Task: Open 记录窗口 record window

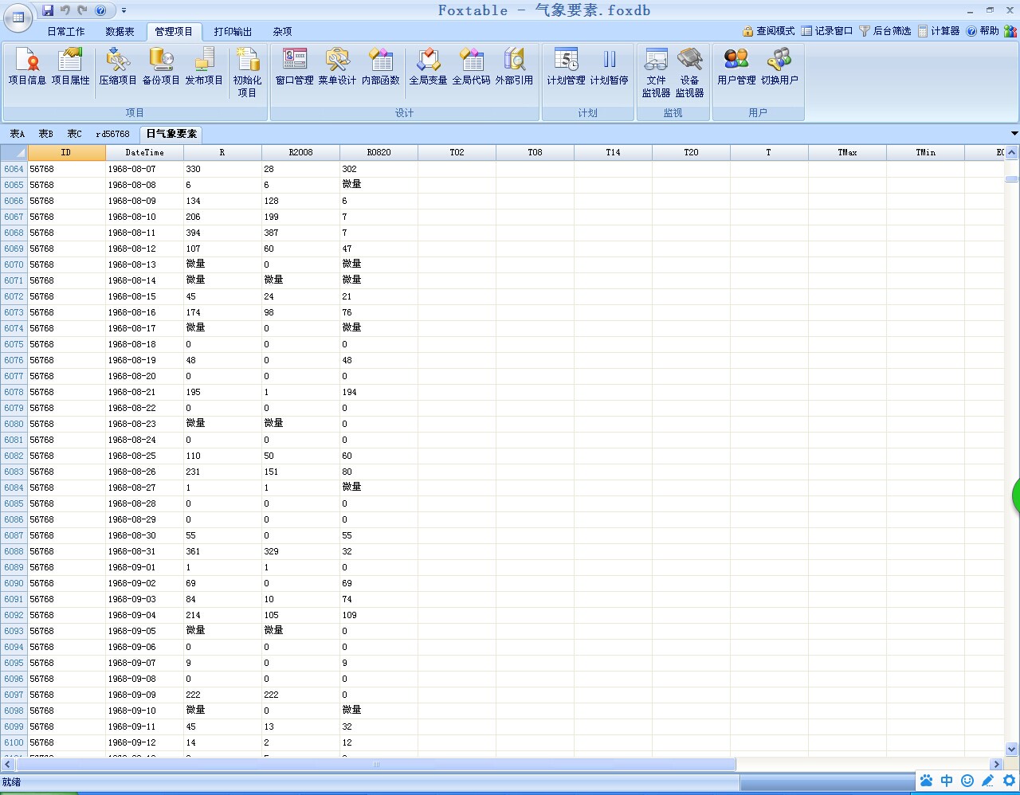Action: [827, 31]
